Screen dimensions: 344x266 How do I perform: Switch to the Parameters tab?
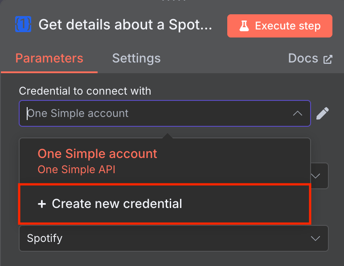49,58
